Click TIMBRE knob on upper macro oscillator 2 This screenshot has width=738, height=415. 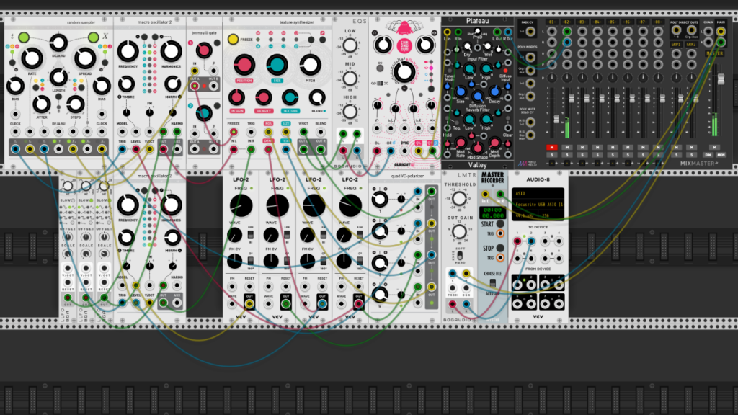coord(126,85)
